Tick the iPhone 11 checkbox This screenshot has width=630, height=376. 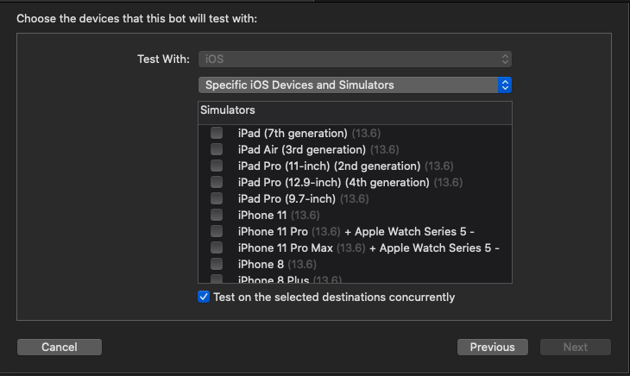(x=217, y=215)
